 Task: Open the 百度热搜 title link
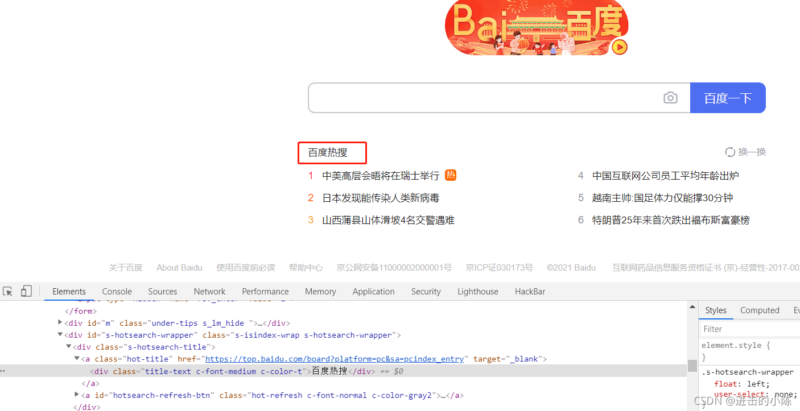click(328, 152)
